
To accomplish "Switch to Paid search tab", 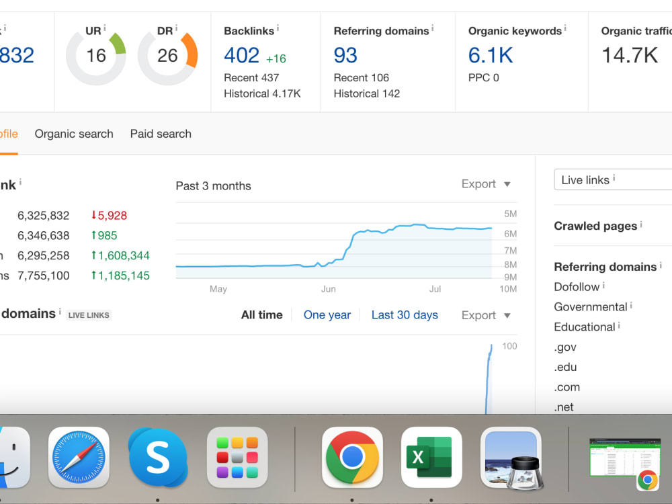I will click(161, 134).
